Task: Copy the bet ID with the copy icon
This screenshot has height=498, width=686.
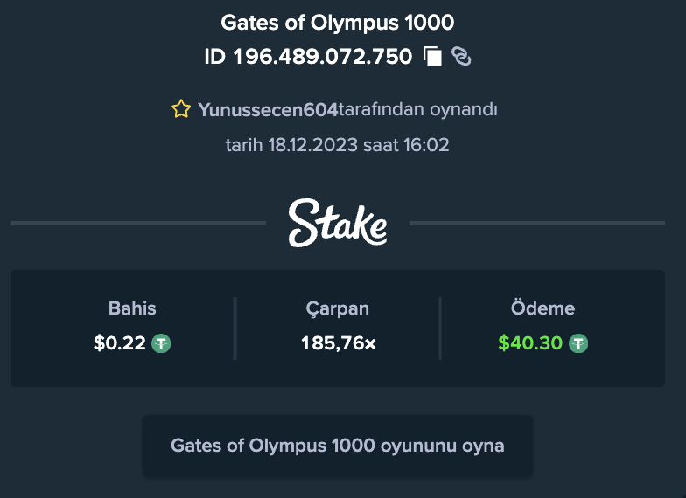Action: 432,56
